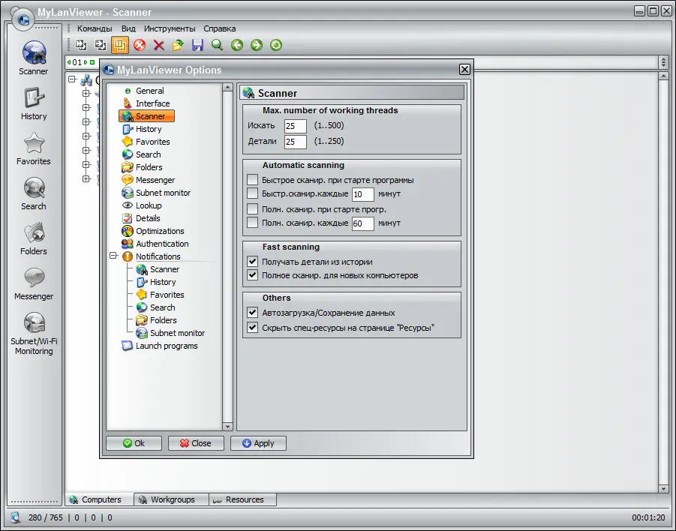This screenshot has width=676, height=531.
Task: Open the Команды menu
Action: pyautogui.click(x=95, y=28)
